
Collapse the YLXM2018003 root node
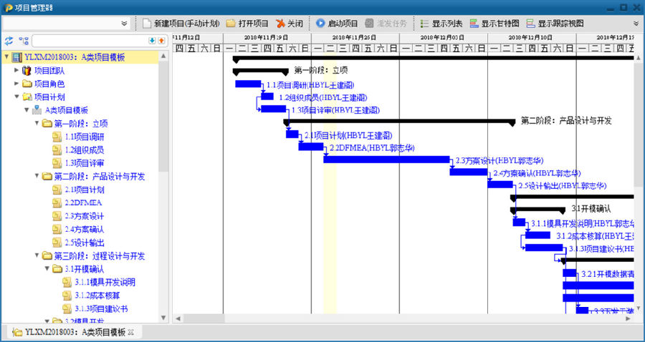click(6, 57)
